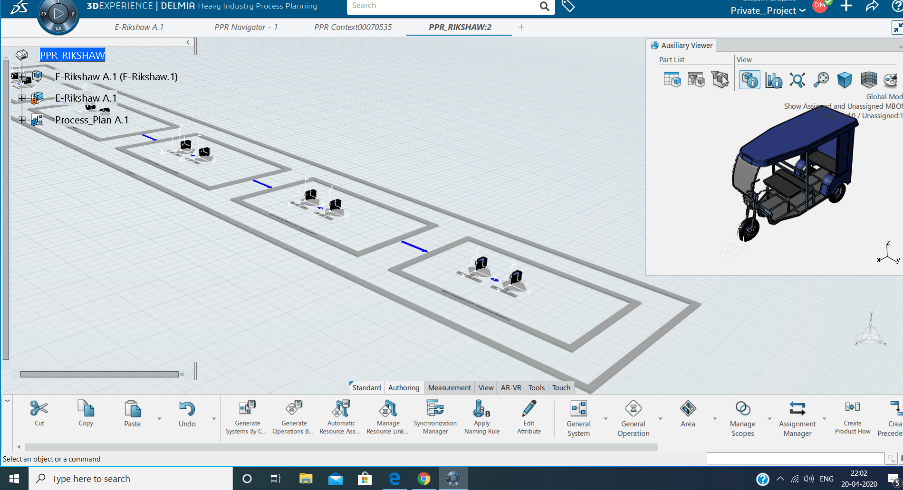The image size is (903, 490).
Task: Collapse the tree panel with the chevron
Action: click(188, 42)
